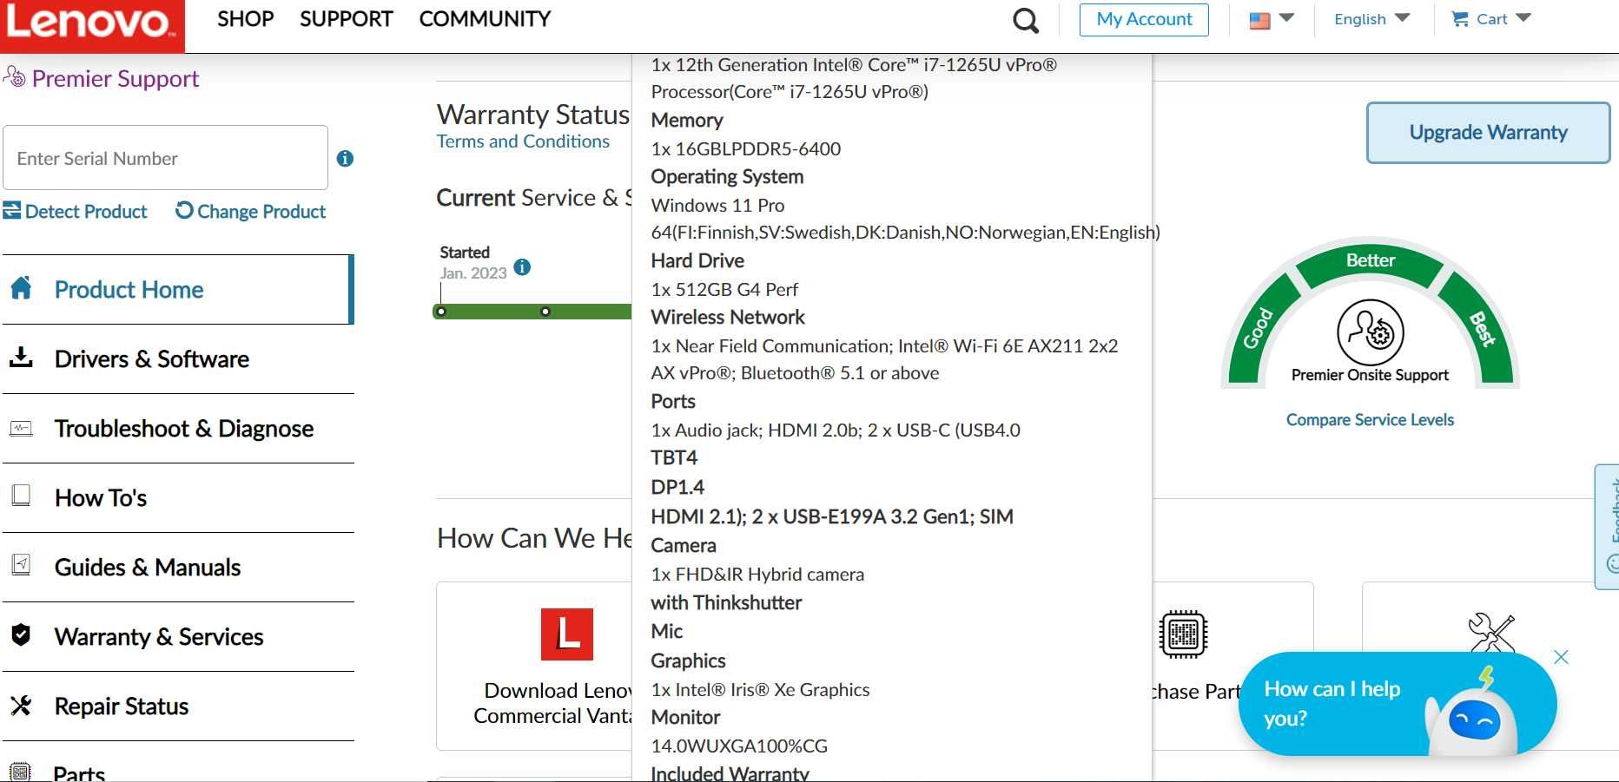Screen dimensions: 1619x782
Task: Click the Repair Status wrench icon
Action: [x=21, y=705]
